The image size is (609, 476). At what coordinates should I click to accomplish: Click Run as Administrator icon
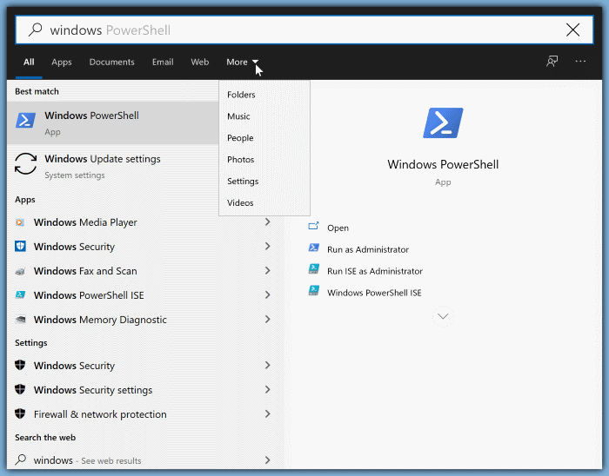click(314, 248)
